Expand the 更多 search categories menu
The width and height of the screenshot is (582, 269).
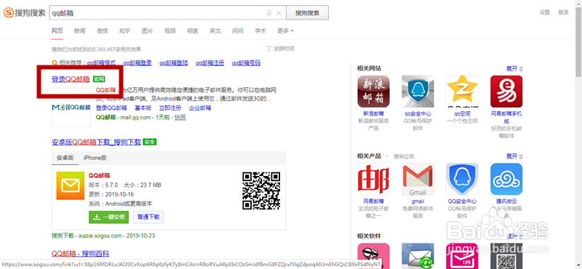(285, 31)
